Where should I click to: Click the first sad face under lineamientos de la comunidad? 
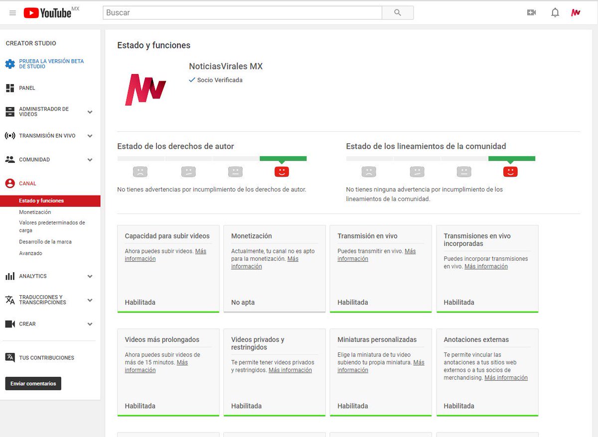point(369,172)
